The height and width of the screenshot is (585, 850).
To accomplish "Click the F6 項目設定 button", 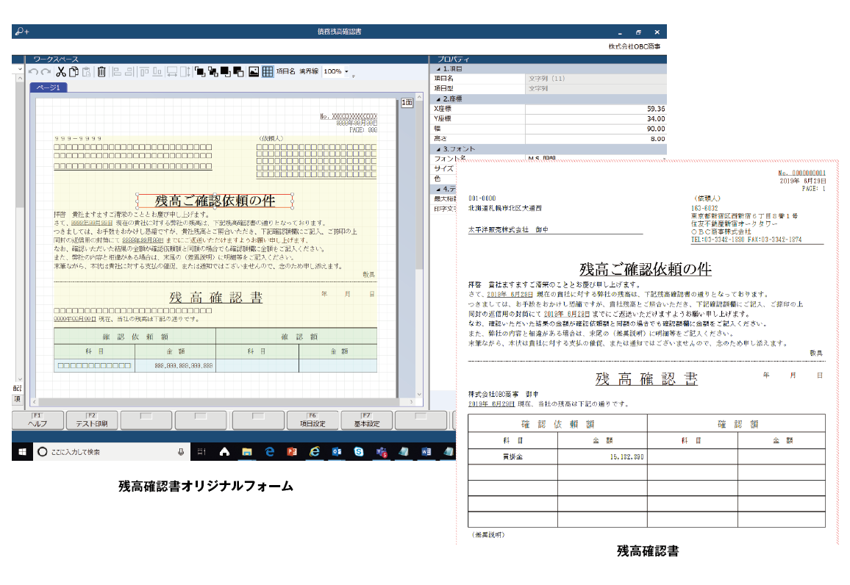I will 312,420.
